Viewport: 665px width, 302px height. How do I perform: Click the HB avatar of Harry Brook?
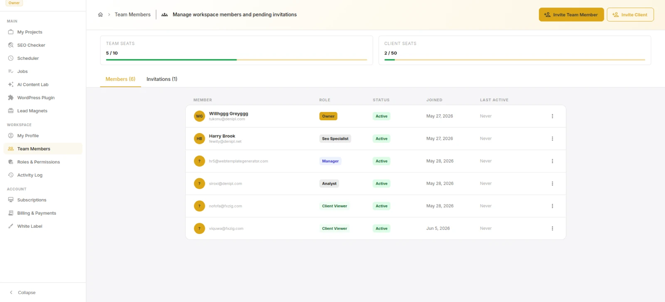point(199,139)
